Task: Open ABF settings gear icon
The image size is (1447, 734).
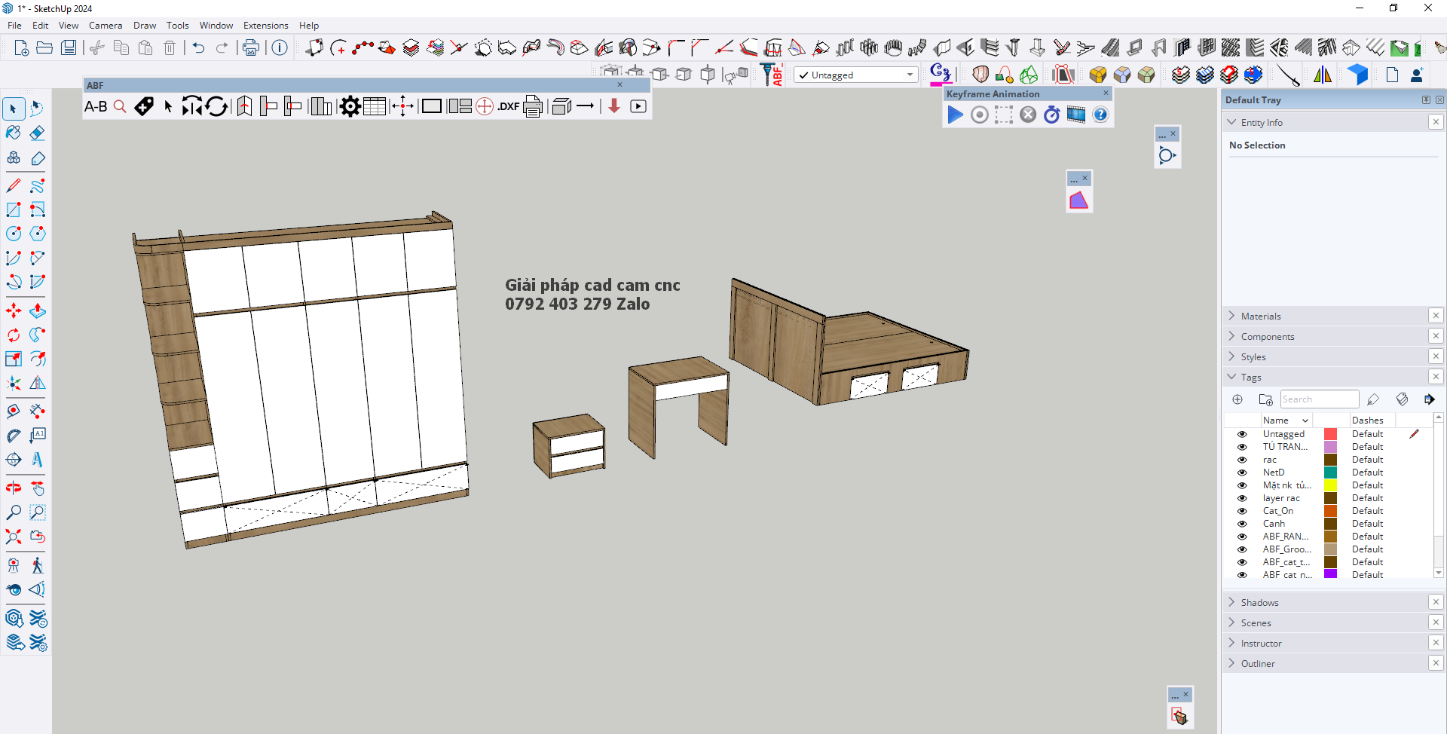Action: click(350, 107)
